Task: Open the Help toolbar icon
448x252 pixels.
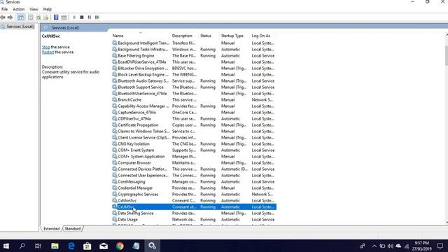Action: tap(56, 17)
